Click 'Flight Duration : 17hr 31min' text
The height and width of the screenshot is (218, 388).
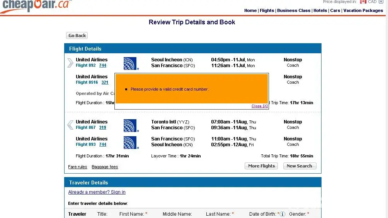[102, 156]
